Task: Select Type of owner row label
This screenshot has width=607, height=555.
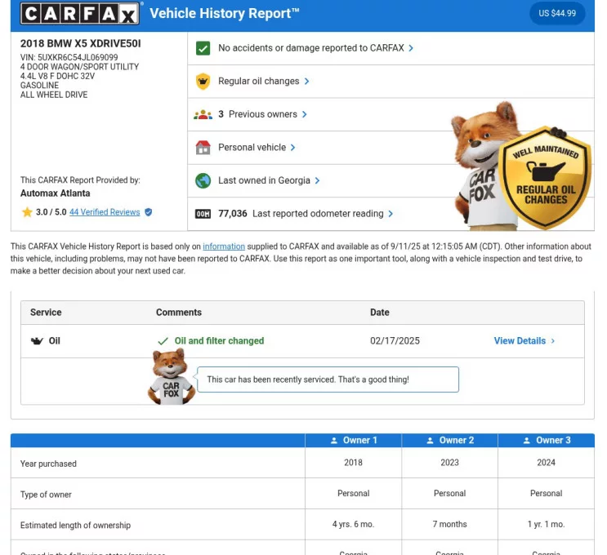Action: [x=46, y=495]
